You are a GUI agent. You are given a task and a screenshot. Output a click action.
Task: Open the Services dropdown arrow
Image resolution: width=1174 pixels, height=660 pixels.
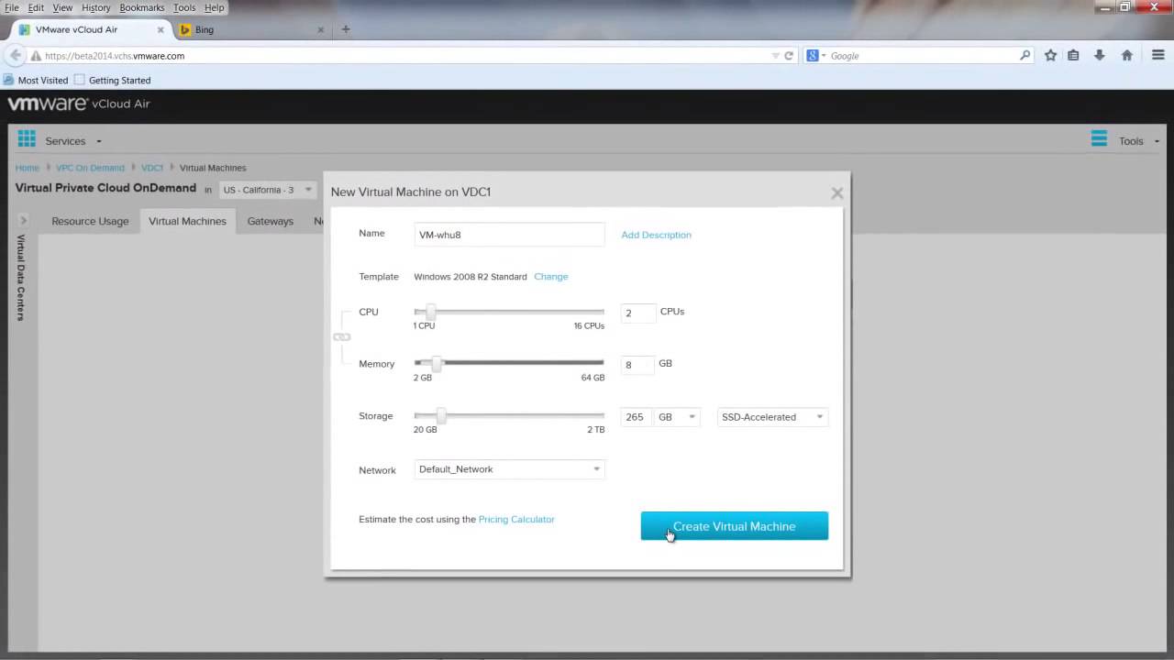98,141
